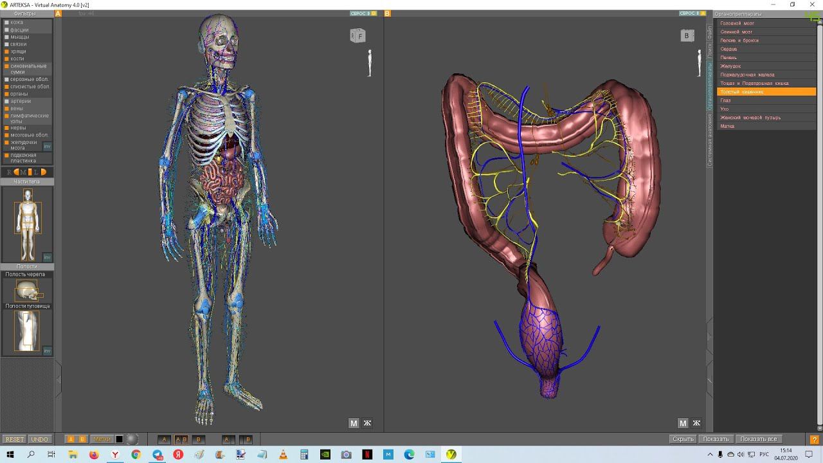Collapse the Фильтры panel header
Viewport: 823px width, 463px height.
pos(25,14)
